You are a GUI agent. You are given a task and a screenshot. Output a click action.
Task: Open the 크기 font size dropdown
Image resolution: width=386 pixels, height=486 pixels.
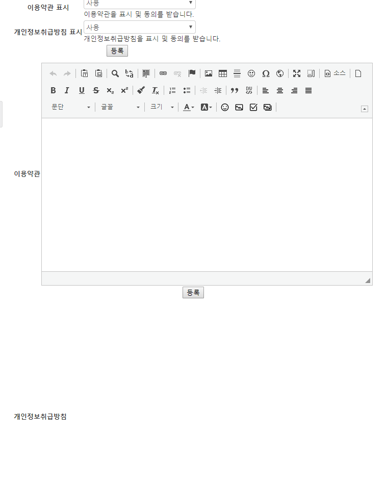pos(162,107)
